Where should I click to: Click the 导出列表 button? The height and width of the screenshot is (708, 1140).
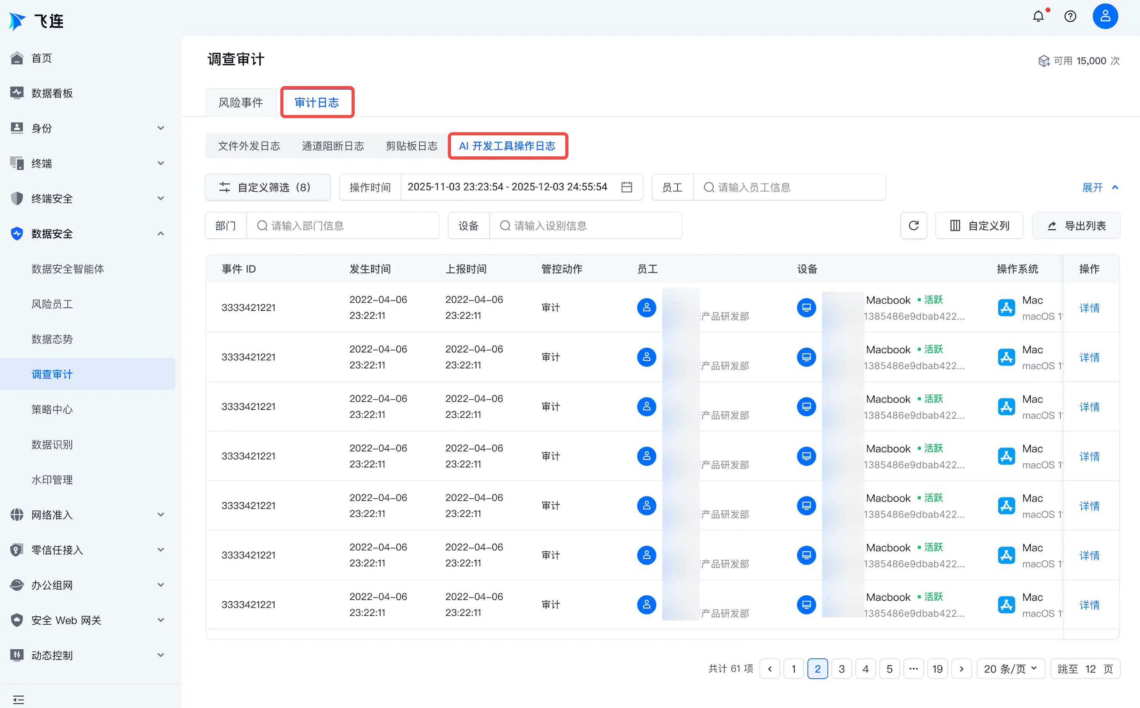1076,226
